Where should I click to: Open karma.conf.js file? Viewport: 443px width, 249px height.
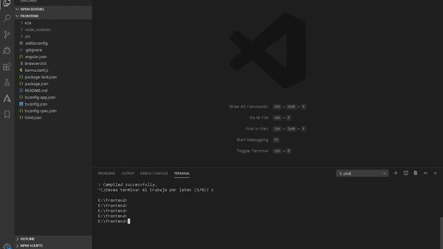tap(53, 71)
